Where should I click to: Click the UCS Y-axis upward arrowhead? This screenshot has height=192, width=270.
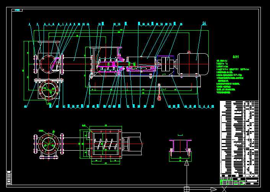(187, 162)
